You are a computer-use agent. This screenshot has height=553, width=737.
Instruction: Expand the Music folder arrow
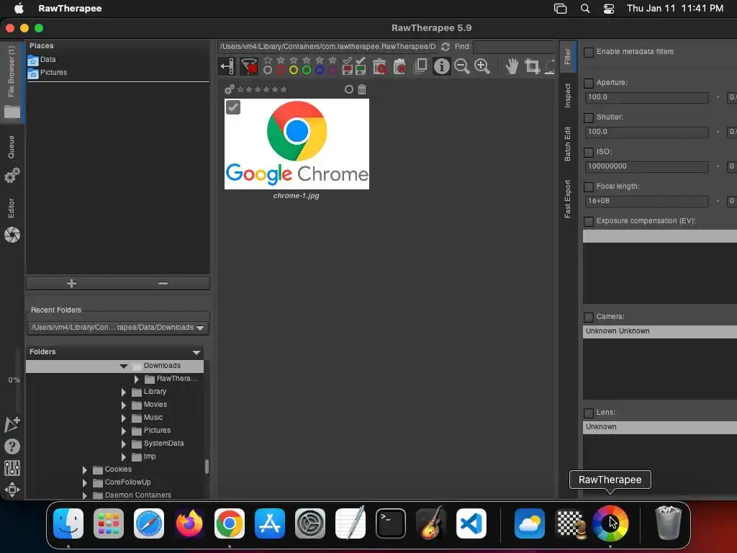click(124, 418)
